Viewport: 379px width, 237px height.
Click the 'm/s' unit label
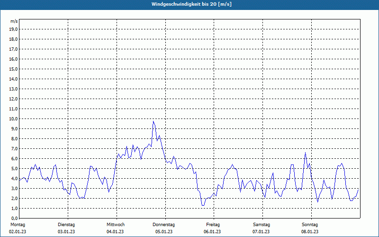click(14, 21)
